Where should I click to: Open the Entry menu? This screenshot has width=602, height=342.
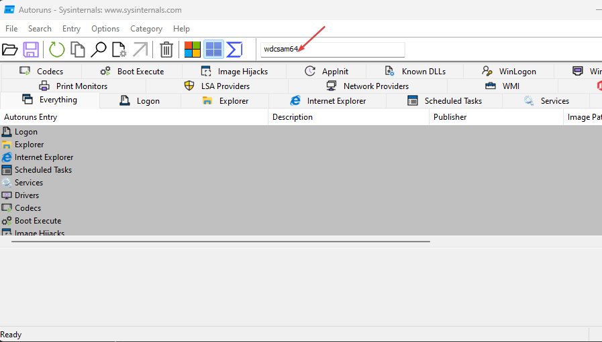pyautogui.click(x=71, y=29)
